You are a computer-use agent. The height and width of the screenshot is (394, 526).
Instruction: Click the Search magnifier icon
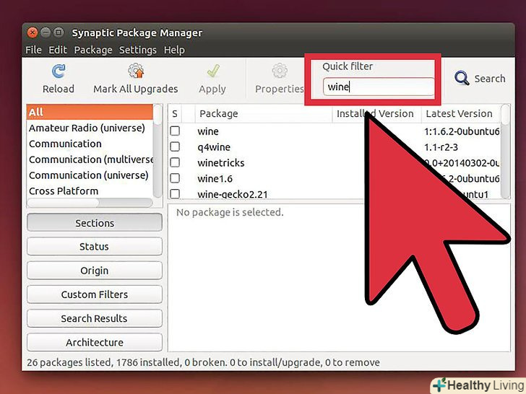(462, 78)
